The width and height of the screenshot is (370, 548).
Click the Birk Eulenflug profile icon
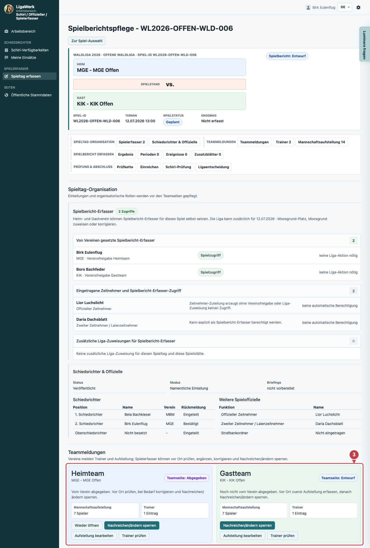(x=308, y=7)
